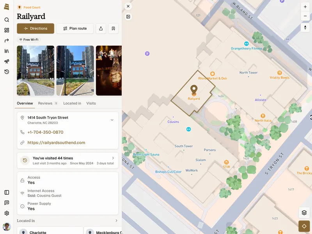Click the Railyard map pin marker
Screen dimensions: 312x234
pos(194,89)
